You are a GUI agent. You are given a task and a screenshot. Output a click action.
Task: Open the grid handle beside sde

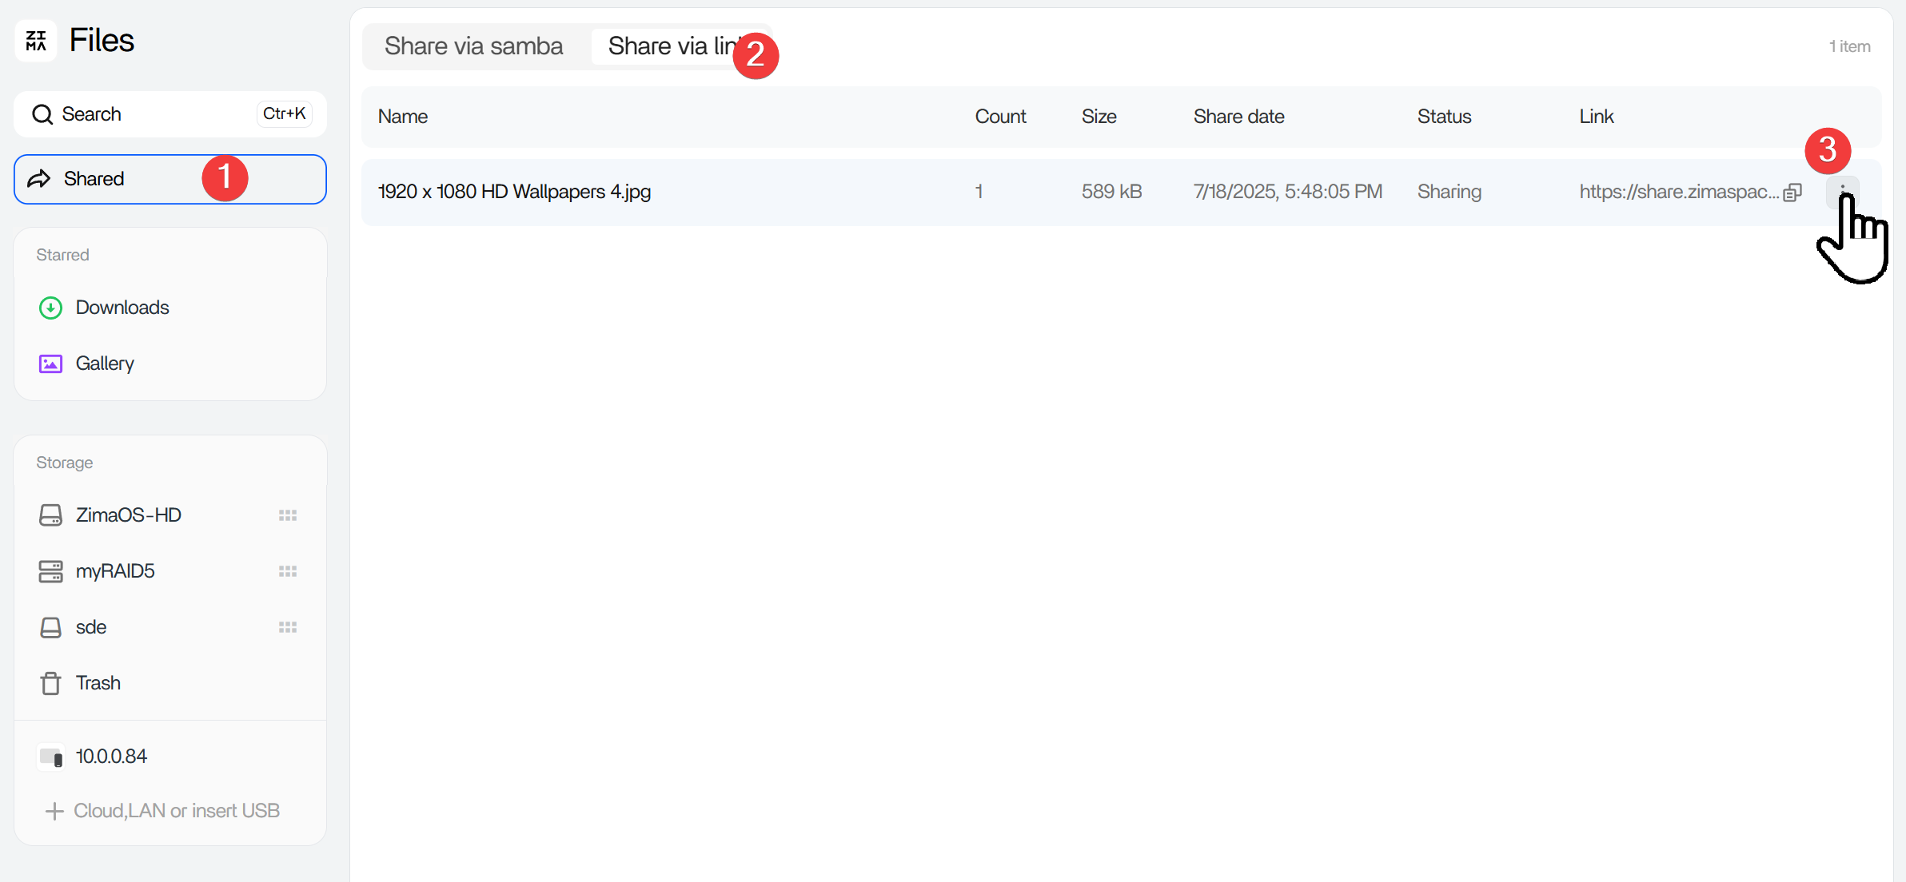click(x=288, y=627)
